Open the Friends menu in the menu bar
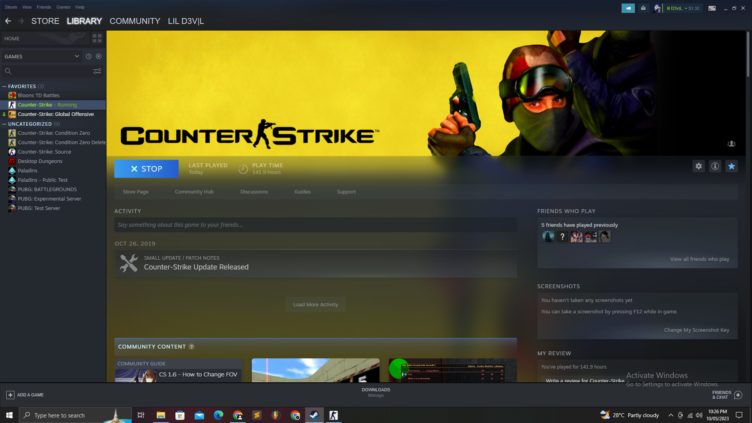 (x=43, y=7)
